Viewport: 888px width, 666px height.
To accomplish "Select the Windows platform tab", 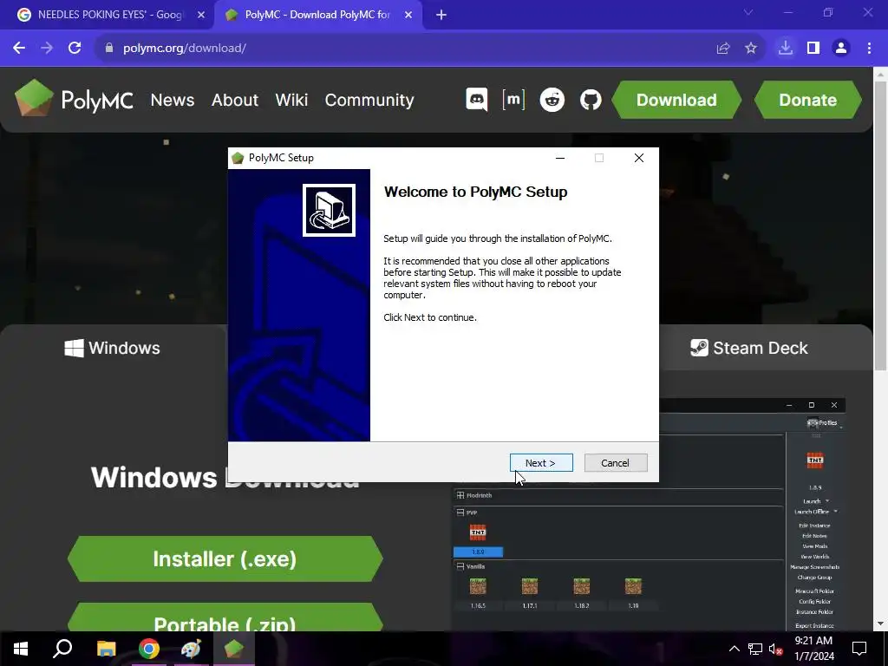I will pyautogui.click(x=112, y=348).
